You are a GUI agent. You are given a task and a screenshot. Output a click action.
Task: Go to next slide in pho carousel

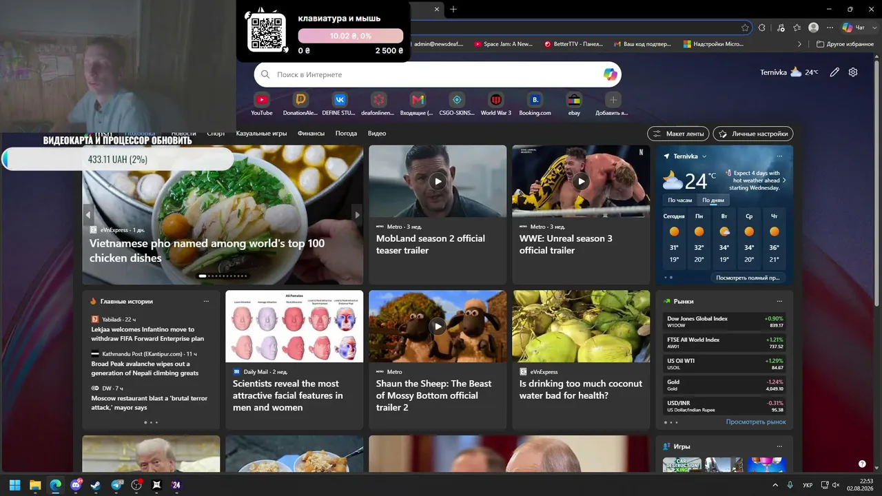click(357, 215)
